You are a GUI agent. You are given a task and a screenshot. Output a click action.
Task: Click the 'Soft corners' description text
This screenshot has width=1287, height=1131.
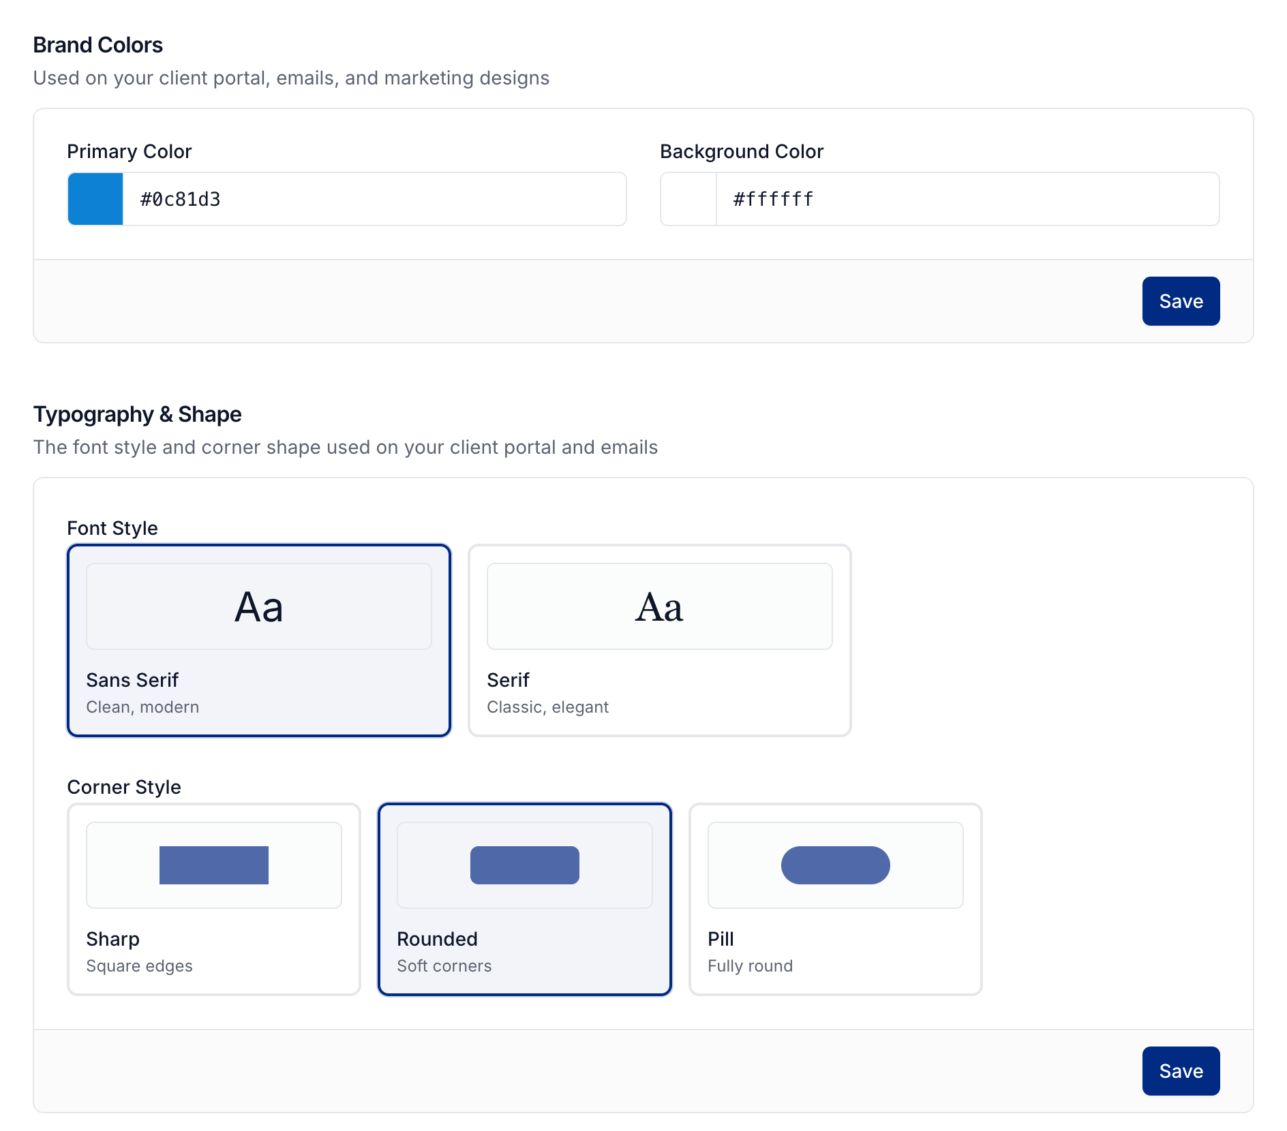click(x=444, y=966)
